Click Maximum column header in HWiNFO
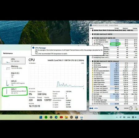The width and height of the screenshot is (139, 138). 125,28
